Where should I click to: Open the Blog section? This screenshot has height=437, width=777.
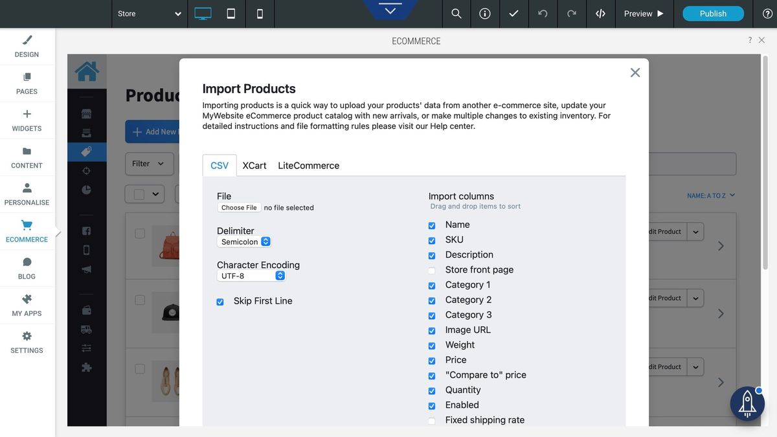(x=27, y=268)
